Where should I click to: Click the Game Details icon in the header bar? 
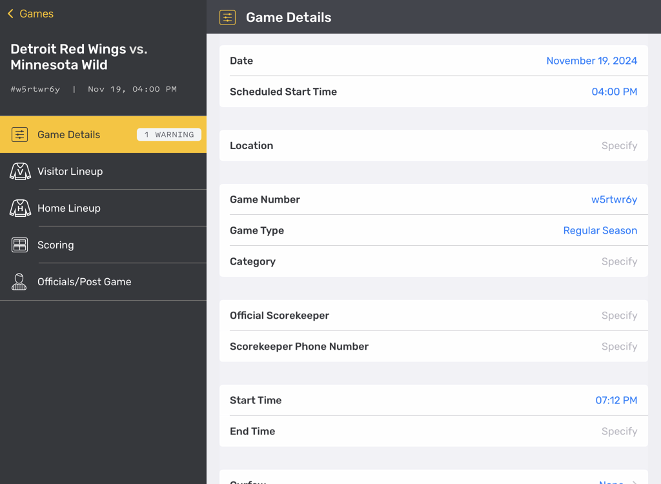(227, 17)
